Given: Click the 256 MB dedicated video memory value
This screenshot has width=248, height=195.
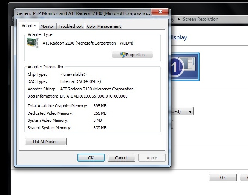Looking at the screenshot, I should tap(100, 113).
